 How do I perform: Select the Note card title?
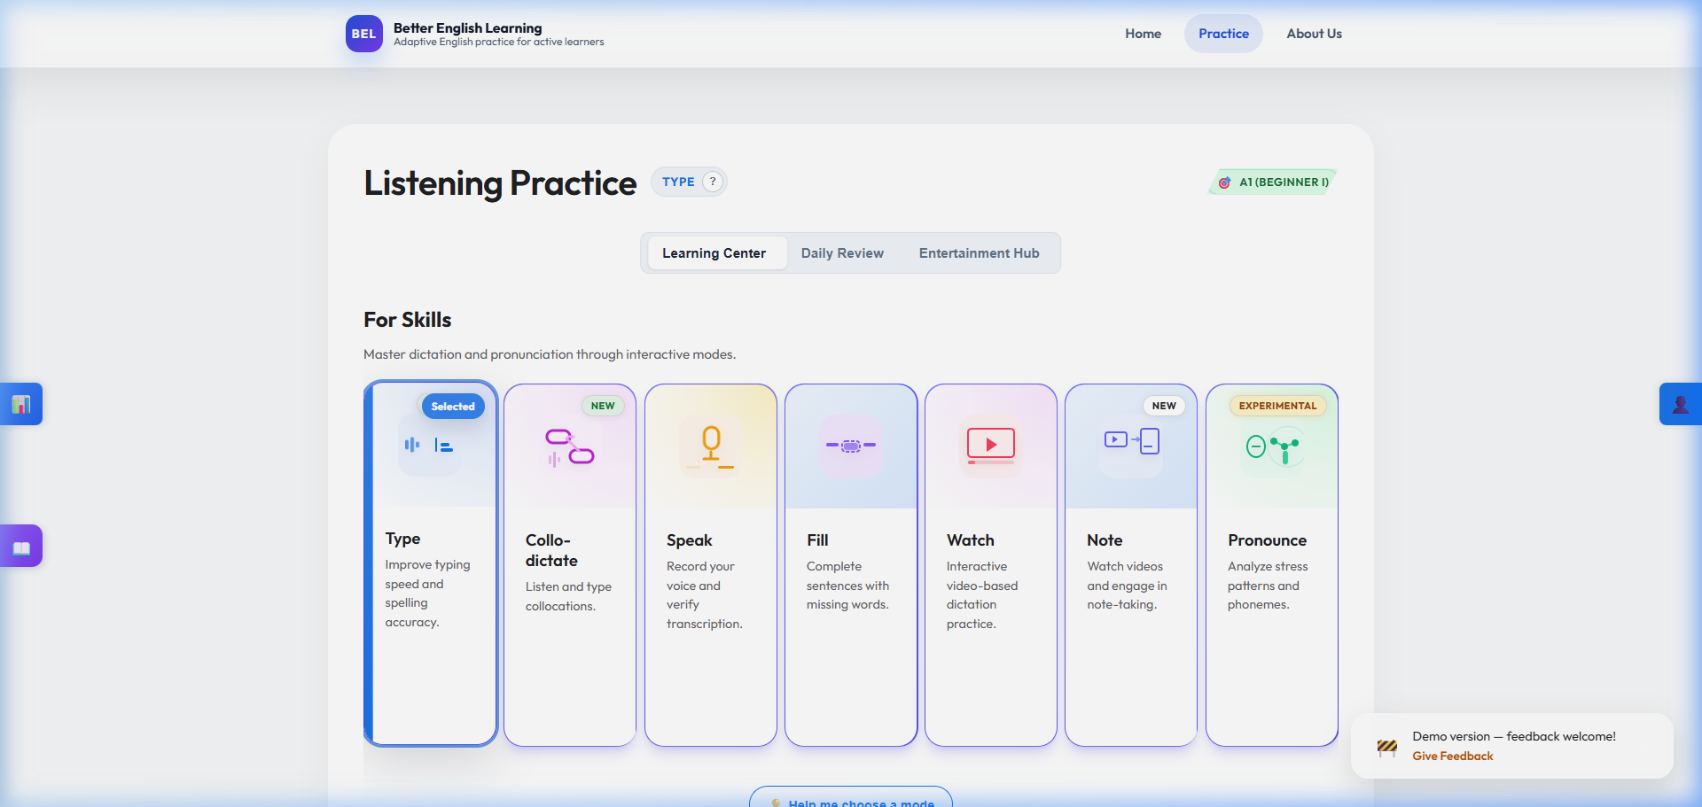(x=1105, y=540)
